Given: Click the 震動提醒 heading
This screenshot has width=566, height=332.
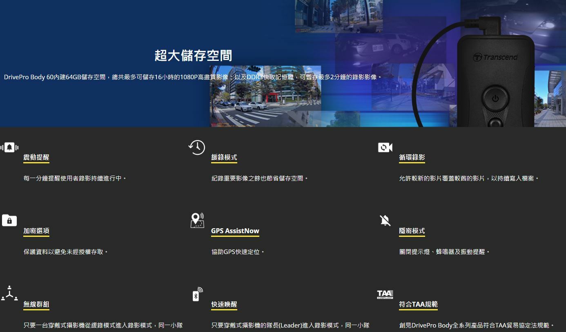Looking at the screenshot, I should coord(36,157).
